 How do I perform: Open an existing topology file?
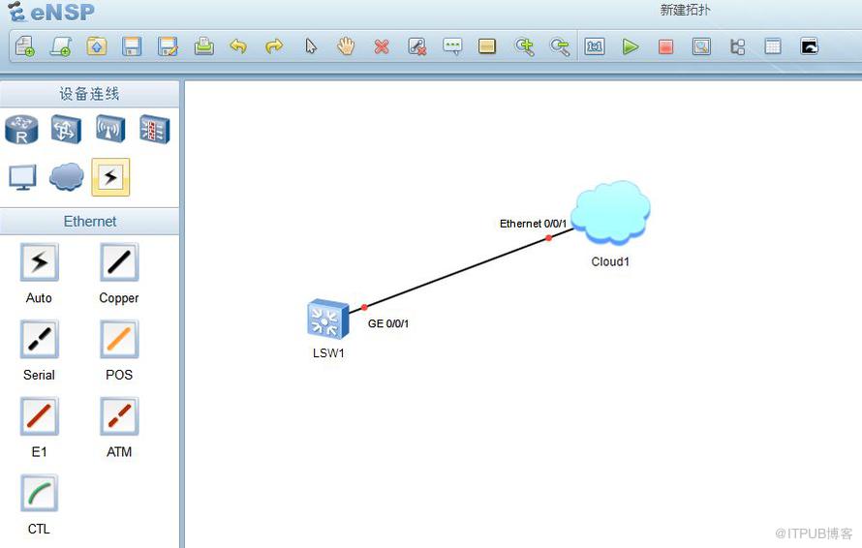coord(97,46)
